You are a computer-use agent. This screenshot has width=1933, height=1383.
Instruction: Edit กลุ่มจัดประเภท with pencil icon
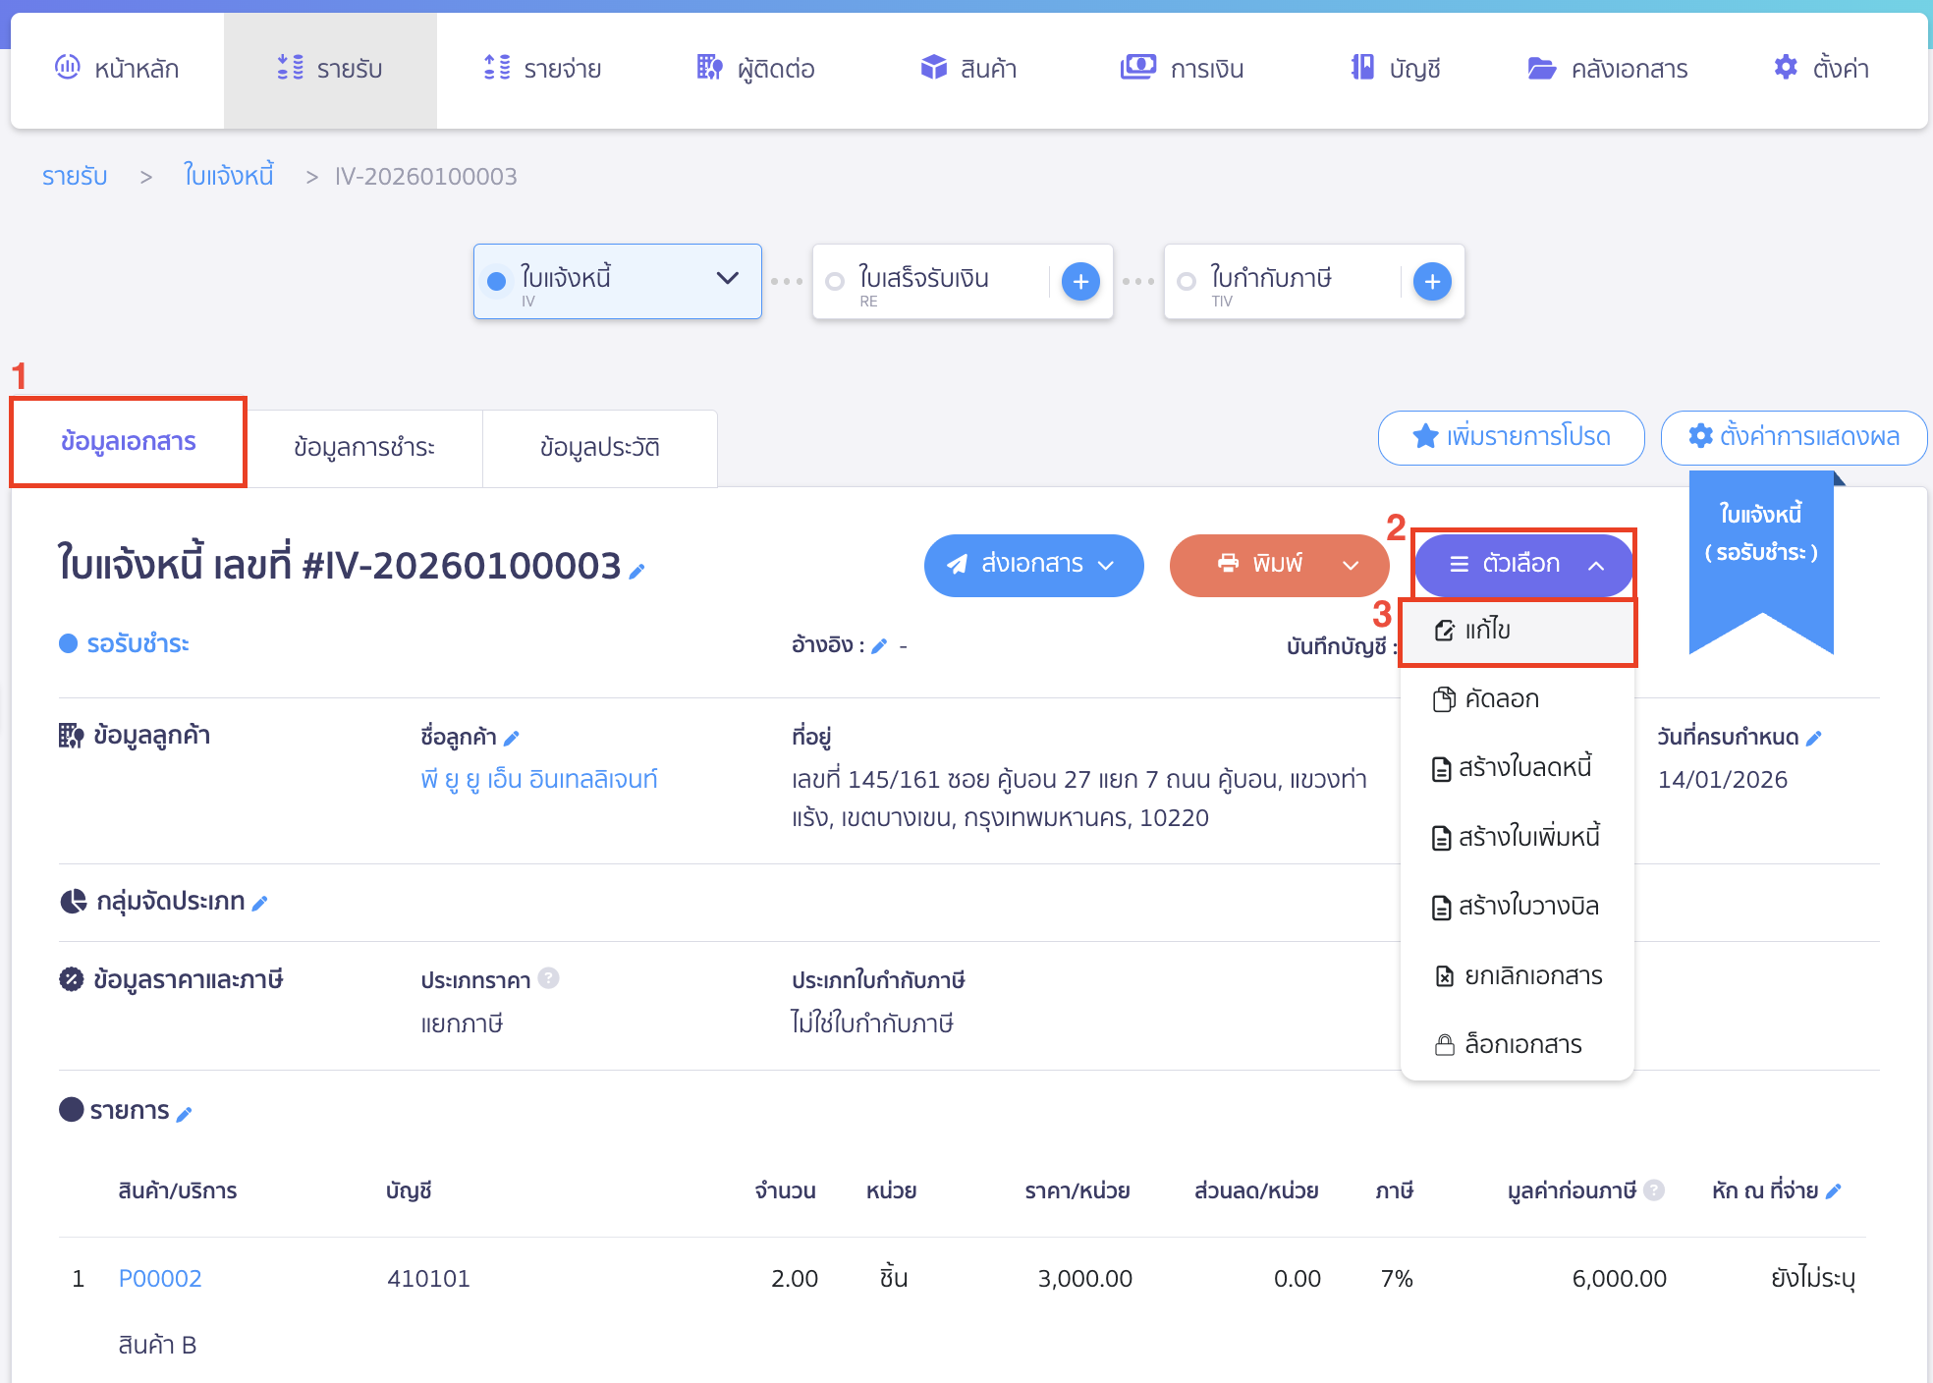point(259,903)
